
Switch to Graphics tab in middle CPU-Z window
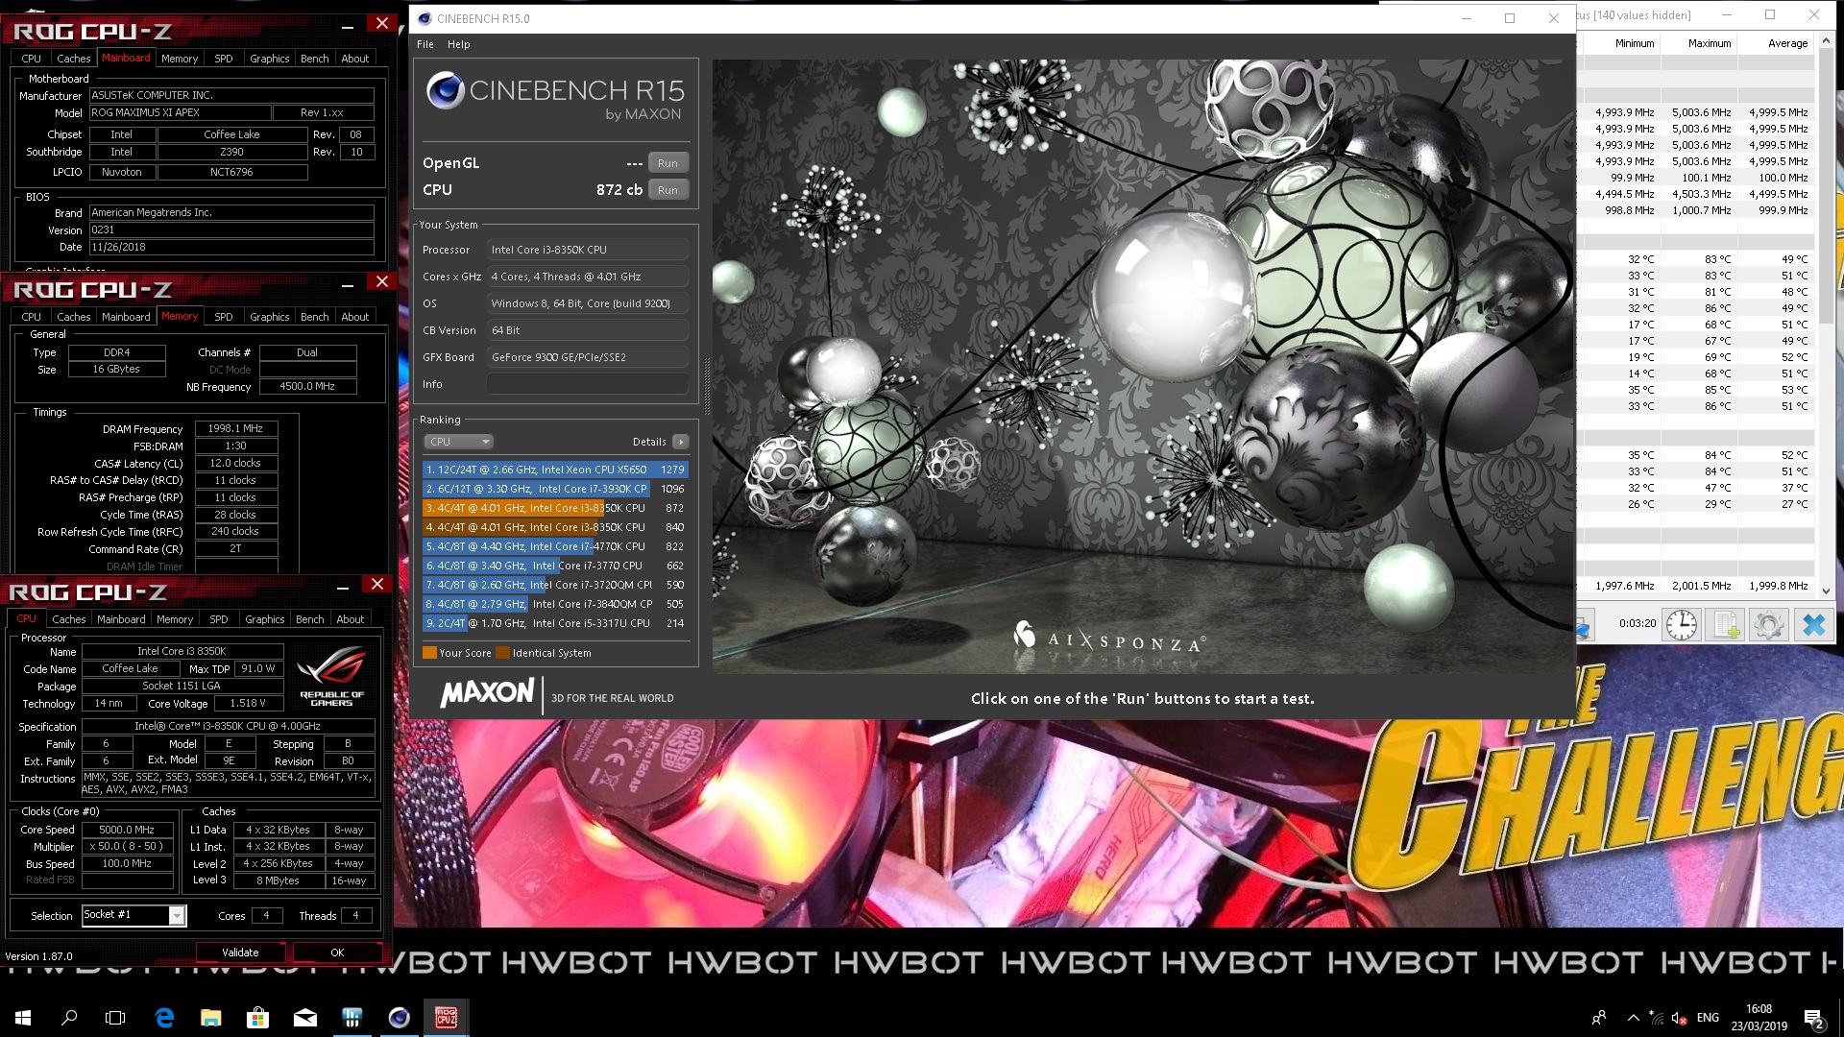tap(269, 317)
